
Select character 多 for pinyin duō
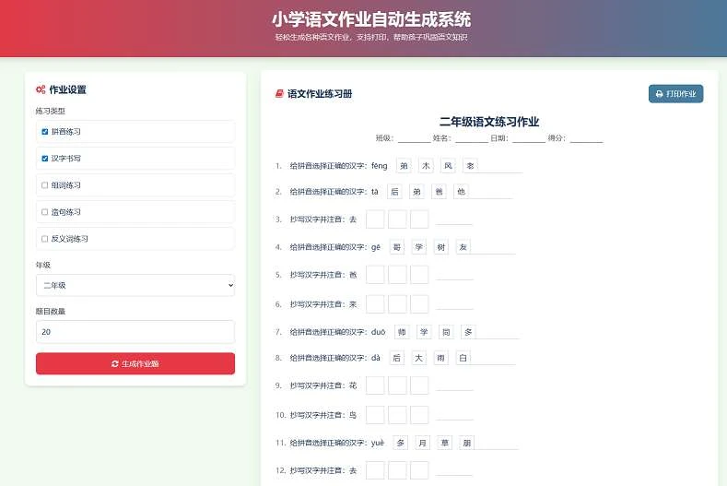click(468, 332)
